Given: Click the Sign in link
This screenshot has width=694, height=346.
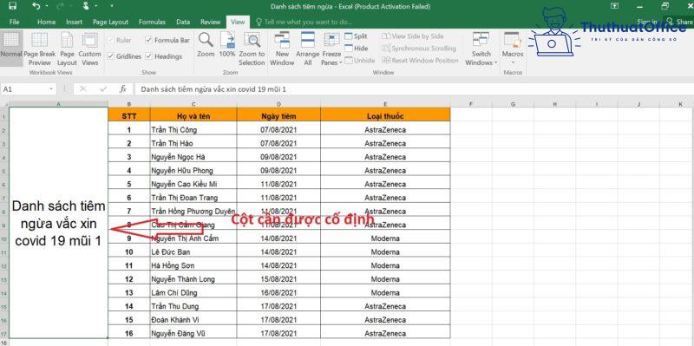Looking at the screenshot, I should pos(647,22).
